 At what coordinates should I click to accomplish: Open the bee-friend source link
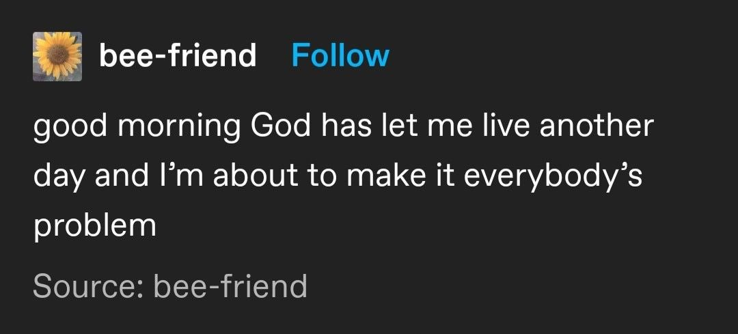click(232, 286)
